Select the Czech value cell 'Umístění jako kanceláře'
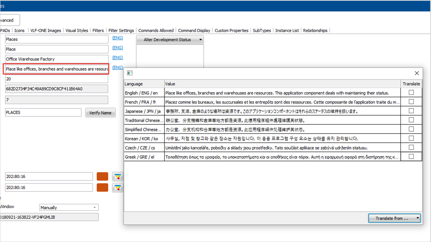Viewport: 431px width, 242px height. (x=283, y=148)
